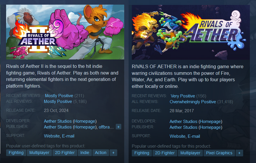
Task: Select the Action tag
Action: pyautogui.click(x=101, y=153)
